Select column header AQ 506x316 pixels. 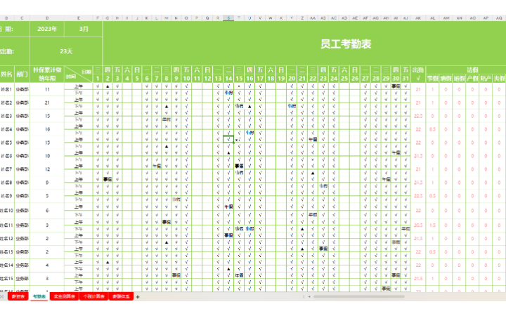(x=499, y=18)
